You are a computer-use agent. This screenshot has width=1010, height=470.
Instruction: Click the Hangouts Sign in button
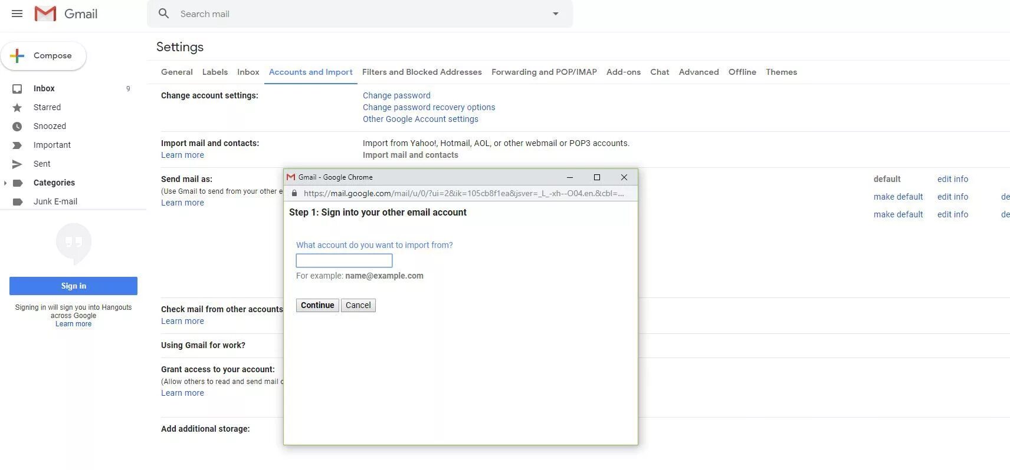point(73,286)
